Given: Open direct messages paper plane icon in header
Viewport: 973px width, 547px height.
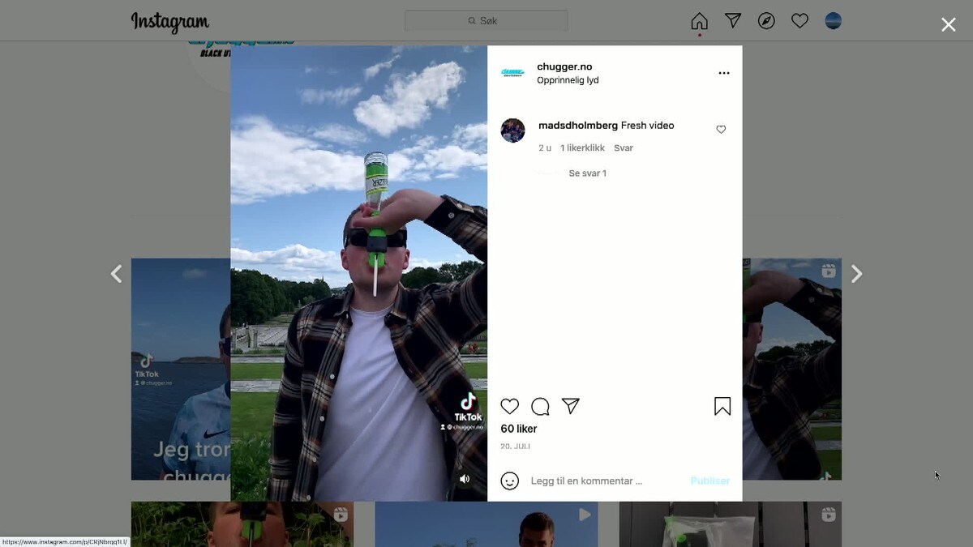Looking at the screenshot, I should (733, 21).
